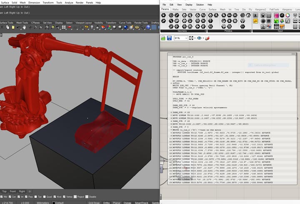Viewport: 300px width, 204px height.
Task: Click the Undo arrow icon in Rhino
Action: coord(19,27)
